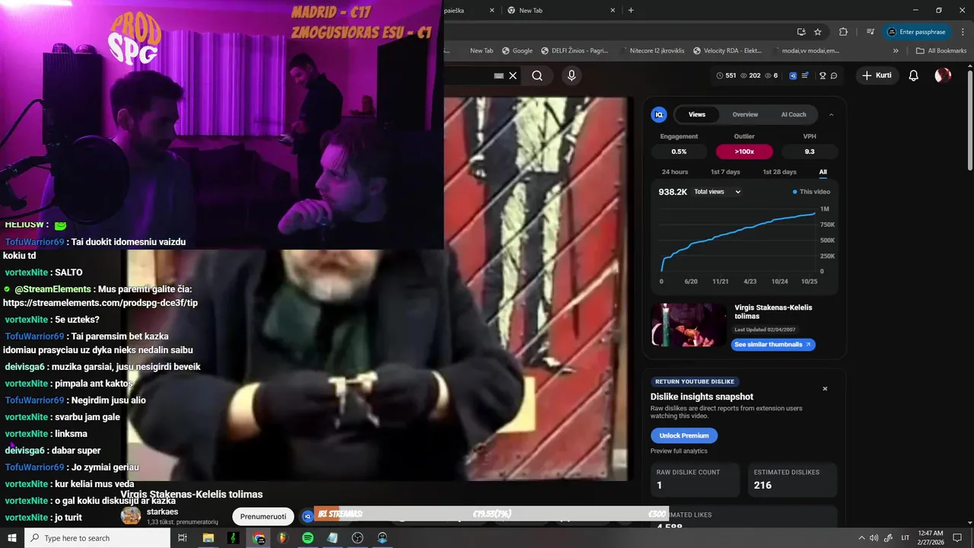
Task: Open the Velocity RDA bookmark
Action: tap(727, 51)
